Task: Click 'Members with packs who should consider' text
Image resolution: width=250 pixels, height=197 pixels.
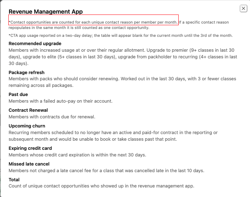Action: (122, 82)
